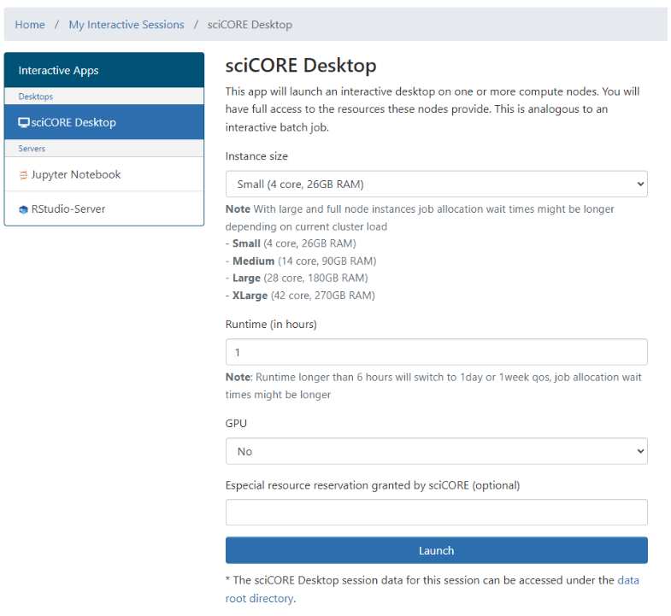Click the monitor icon beside sciCORE Desktop
This screenshot has width=671, height=616.
click(24, 122)
